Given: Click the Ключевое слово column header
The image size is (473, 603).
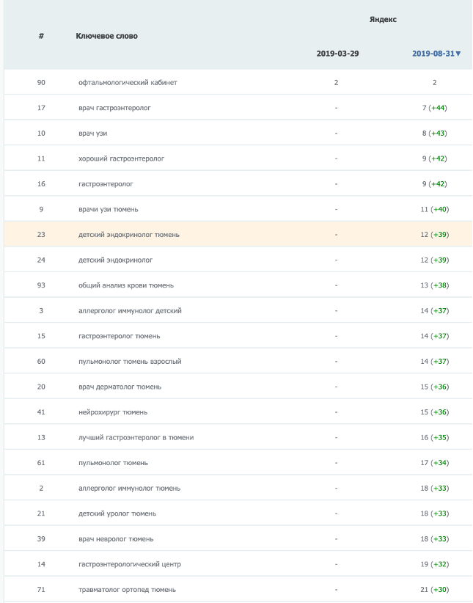Looking at the screenshot, I should (x=106, y=36).
